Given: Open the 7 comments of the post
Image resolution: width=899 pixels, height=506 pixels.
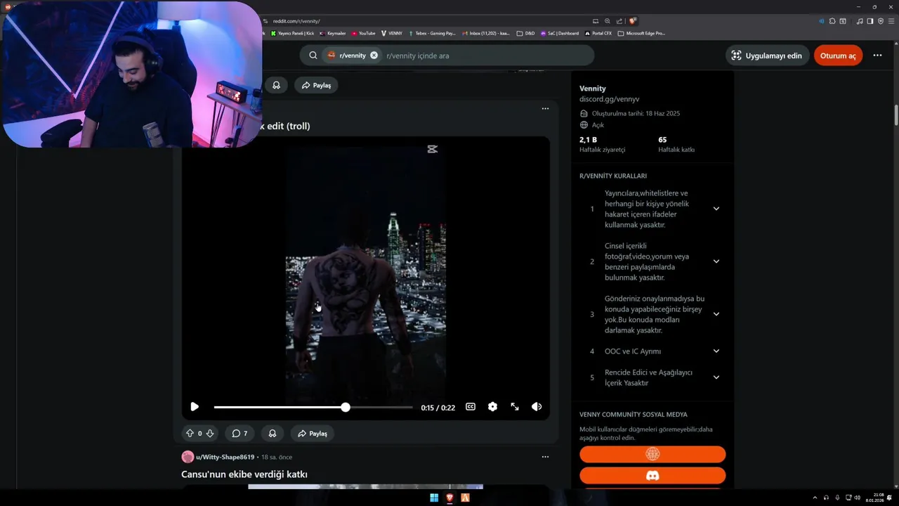Looking at the screenshot, I should pyautogui.click(x=239, y=434).
